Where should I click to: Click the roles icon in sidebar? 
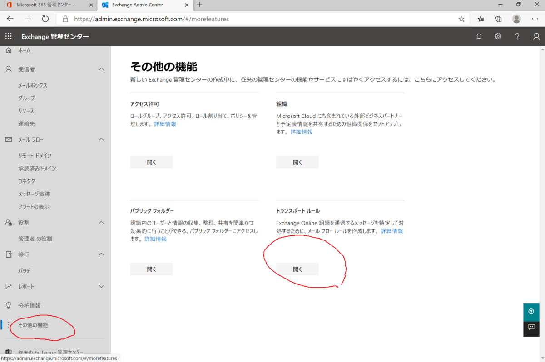coord(9,223)
